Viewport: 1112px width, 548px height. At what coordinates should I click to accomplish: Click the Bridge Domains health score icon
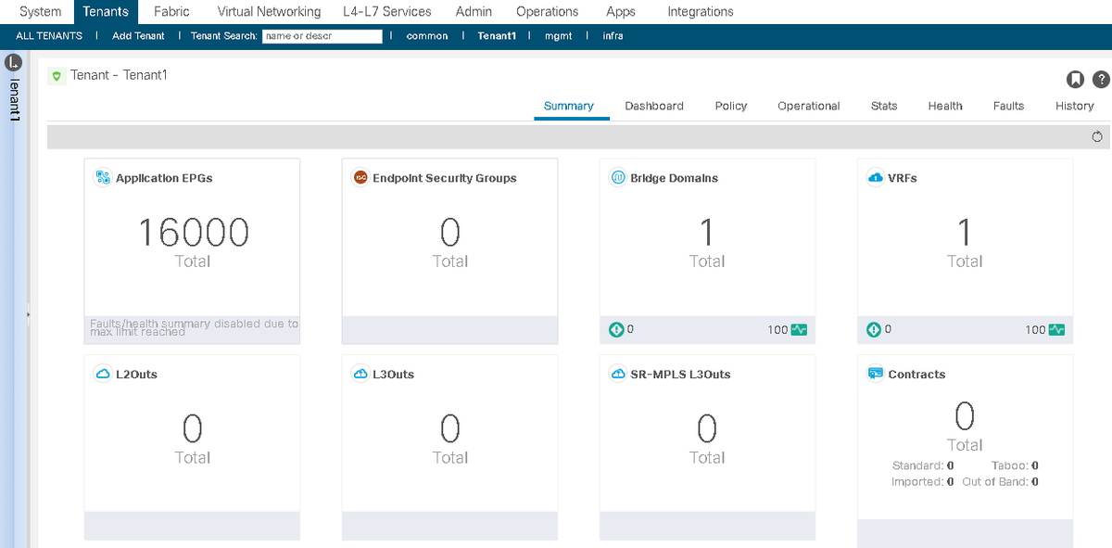pos(799,329)
